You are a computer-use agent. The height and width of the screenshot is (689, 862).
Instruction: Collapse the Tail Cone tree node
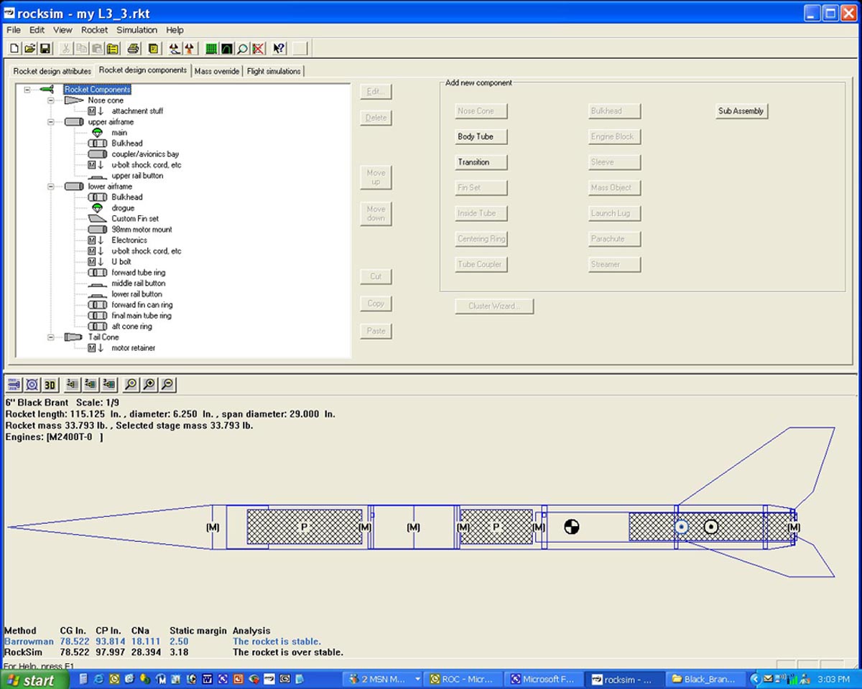pyautogui.click(x=51, y=337)
